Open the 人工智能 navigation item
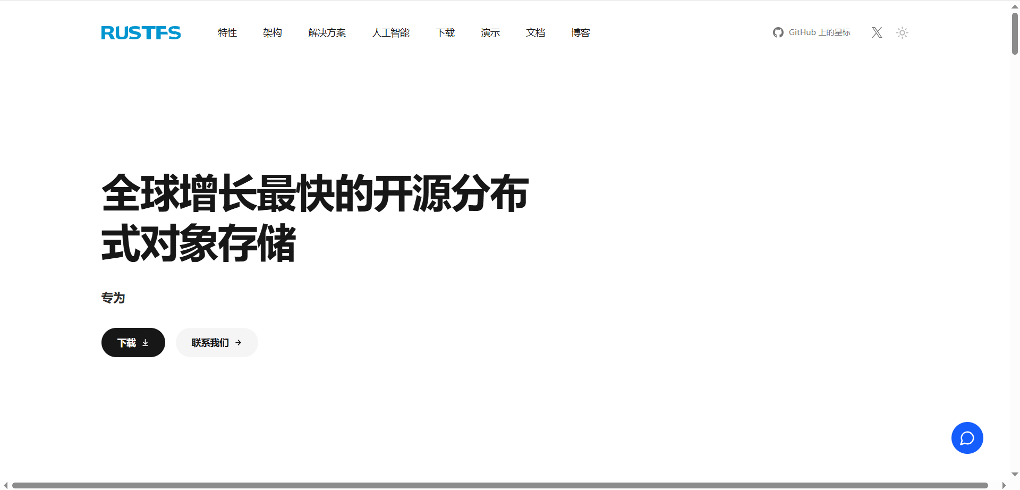This screenshot has height=490, width=1020. pyautogui.click(x=390, y=33)
